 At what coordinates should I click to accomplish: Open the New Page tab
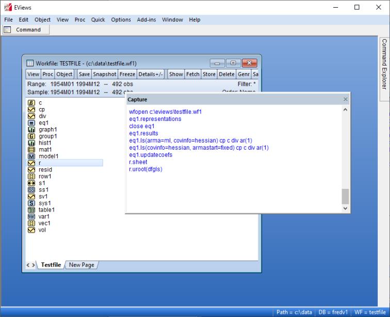click(x=82, y=265)
